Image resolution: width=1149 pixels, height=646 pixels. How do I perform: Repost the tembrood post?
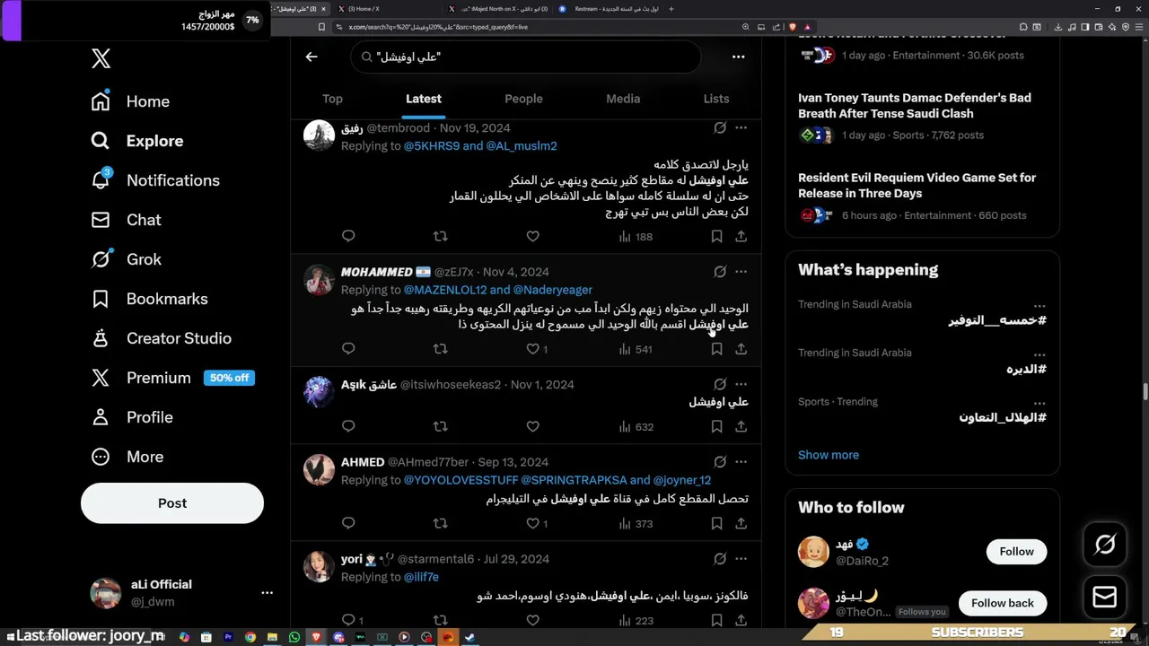(440, 236)
